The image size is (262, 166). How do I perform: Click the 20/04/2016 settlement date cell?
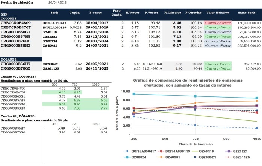(x=56, y=3)
